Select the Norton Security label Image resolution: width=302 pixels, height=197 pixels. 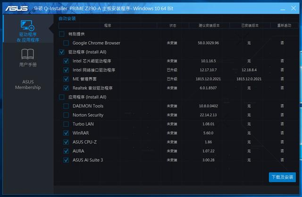click(x=88, y=115)
